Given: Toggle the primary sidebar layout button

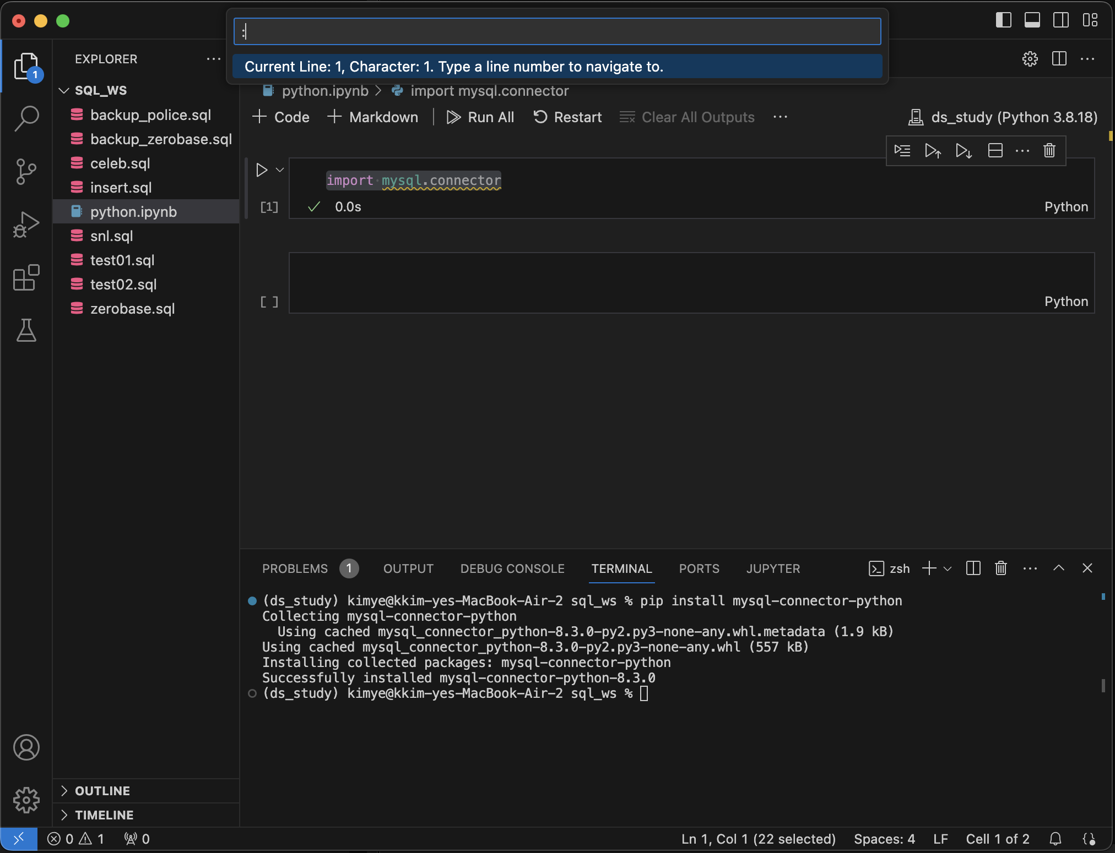Looking at the screenshot, I should click(x=1003, y=20).
